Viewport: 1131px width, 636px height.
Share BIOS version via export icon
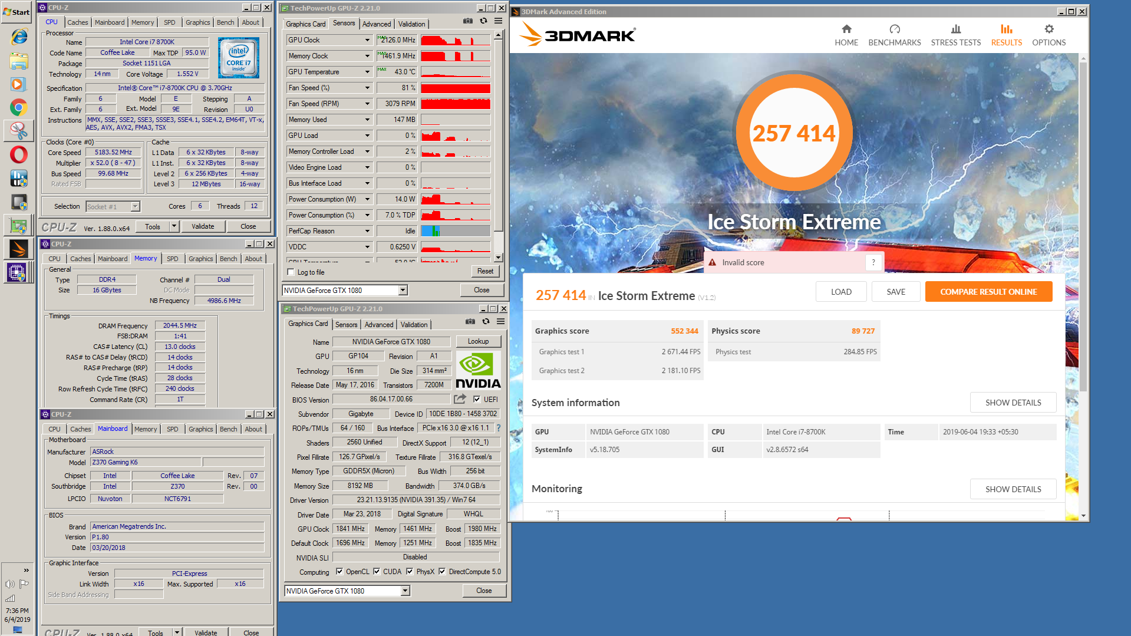460,399
